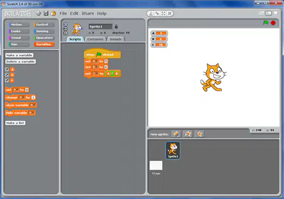Switch to the Costumes tab
Screen dimensions: 284x199
95,39
